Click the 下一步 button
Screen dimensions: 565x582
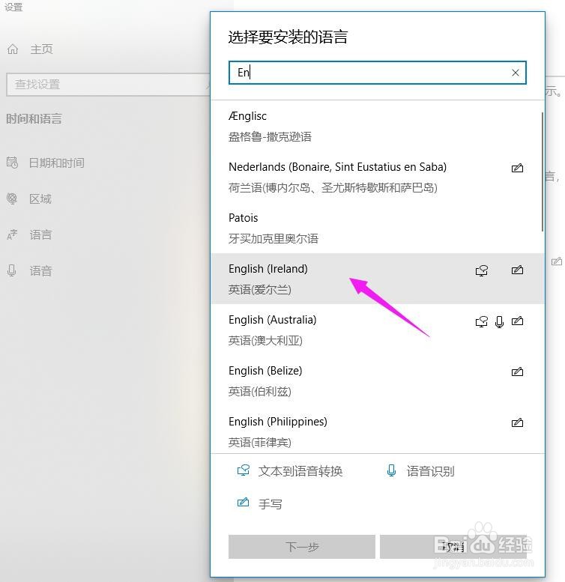[x=302, y=547]
